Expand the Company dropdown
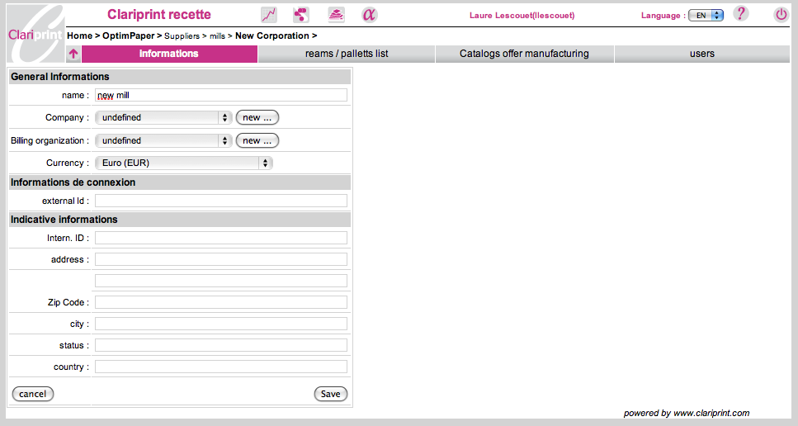The height and width of the screenshot is (426, 798). coord(163,118)
